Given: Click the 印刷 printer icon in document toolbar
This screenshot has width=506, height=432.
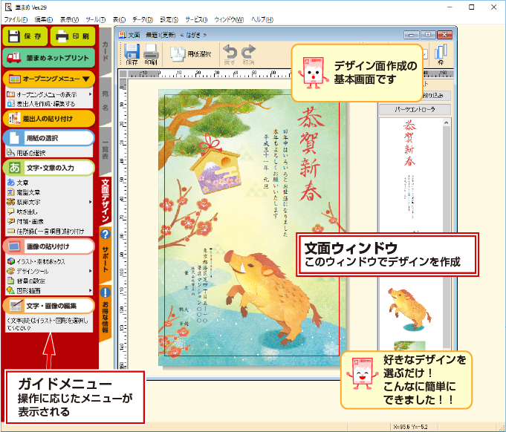Looking at the screenshot, I should 151,55.
